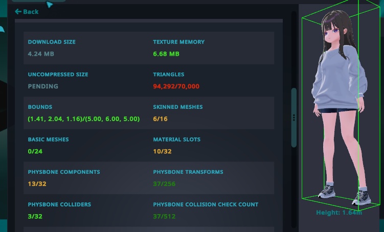Screen dimensions: 384x232
Task: Click the Basic Meshes 0/24 entry
Action: 35,151
